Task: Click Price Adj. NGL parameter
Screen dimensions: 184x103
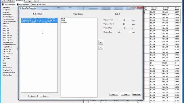Action: pos(8,40)
